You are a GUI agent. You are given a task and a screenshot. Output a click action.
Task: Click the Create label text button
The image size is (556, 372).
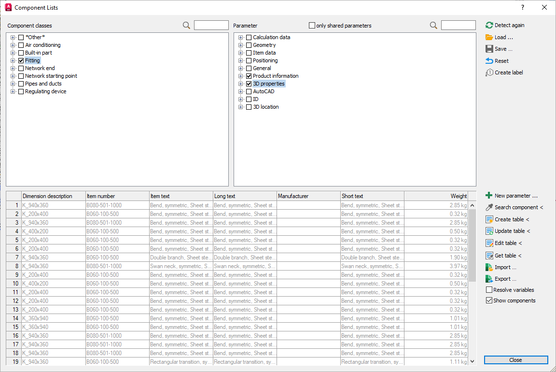[x=509, y=72]
